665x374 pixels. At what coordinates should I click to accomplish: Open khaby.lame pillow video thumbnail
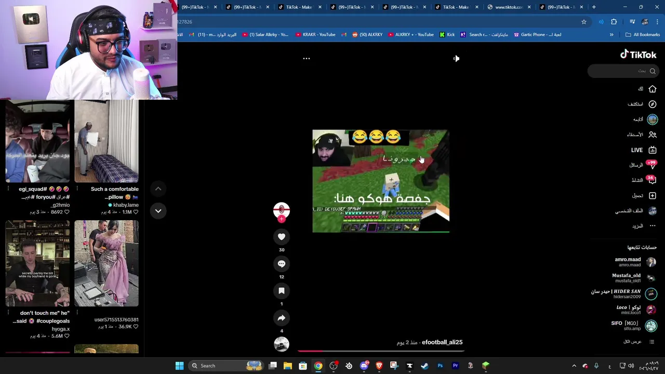click(x=107, y=141)
